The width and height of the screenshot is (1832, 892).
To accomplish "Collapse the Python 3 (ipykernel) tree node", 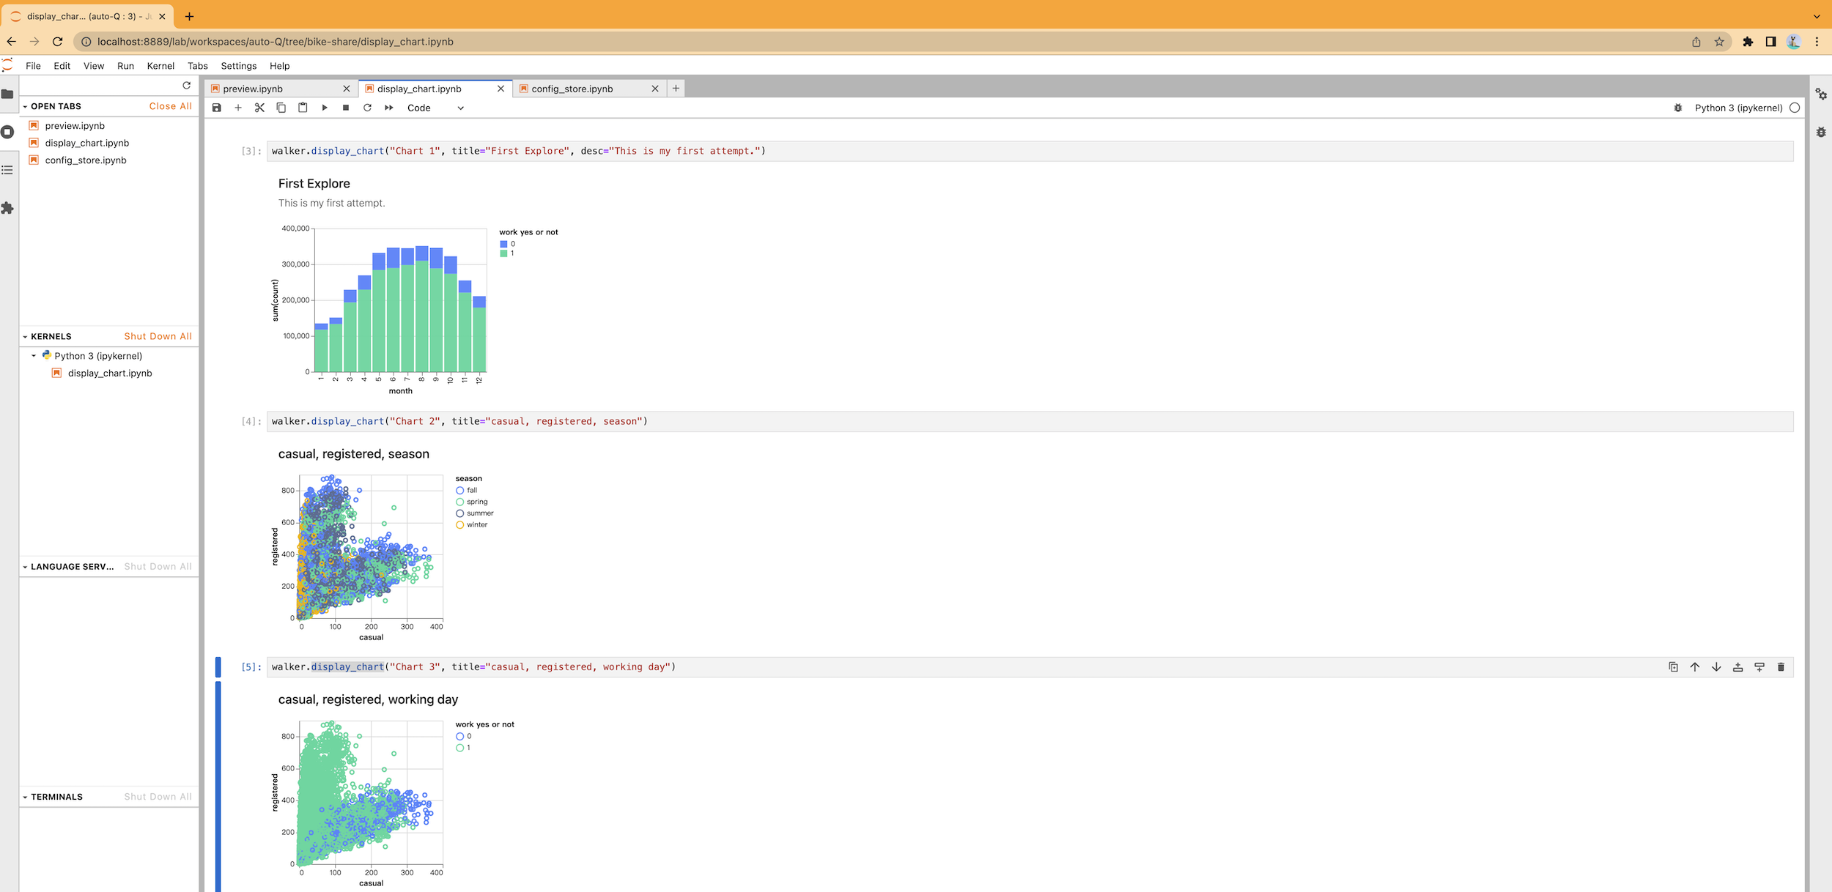I will tap(34, 356).
